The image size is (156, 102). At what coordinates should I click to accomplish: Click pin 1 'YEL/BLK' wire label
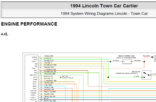[49, 56]
